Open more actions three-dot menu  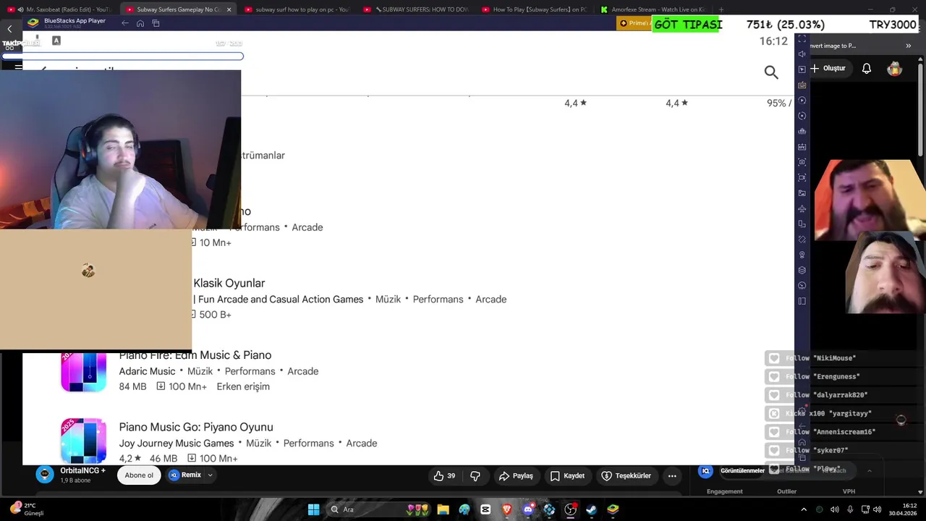pyautogui.click(x=672, y=475)
